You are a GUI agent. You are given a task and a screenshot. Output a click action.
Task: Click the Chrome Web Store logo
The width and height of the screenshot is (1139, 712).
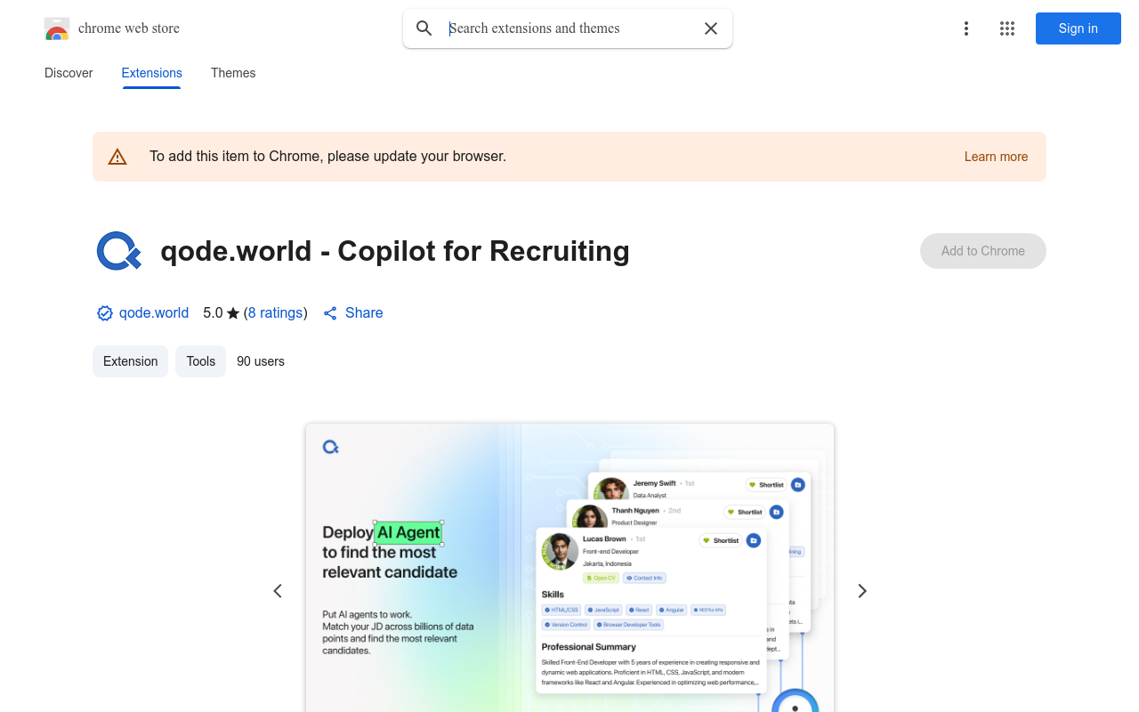pos(57,28)
